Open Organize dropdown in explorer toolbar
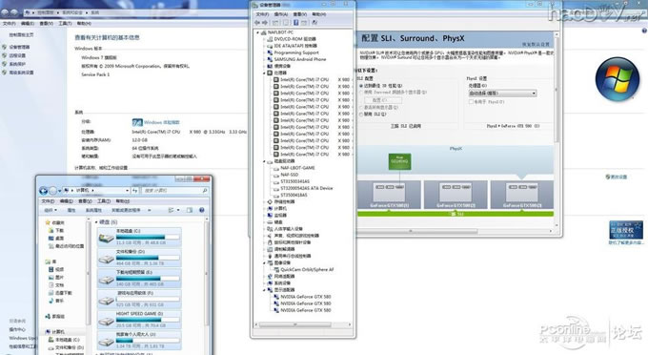 51,210
